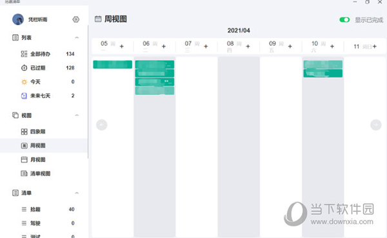
Task: Open settings via the gear icon
Action: (75, 19)
